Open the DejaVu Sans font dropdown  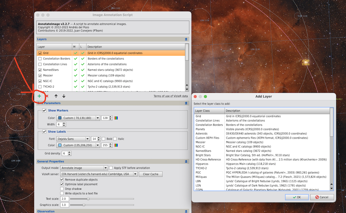point(73,139)
